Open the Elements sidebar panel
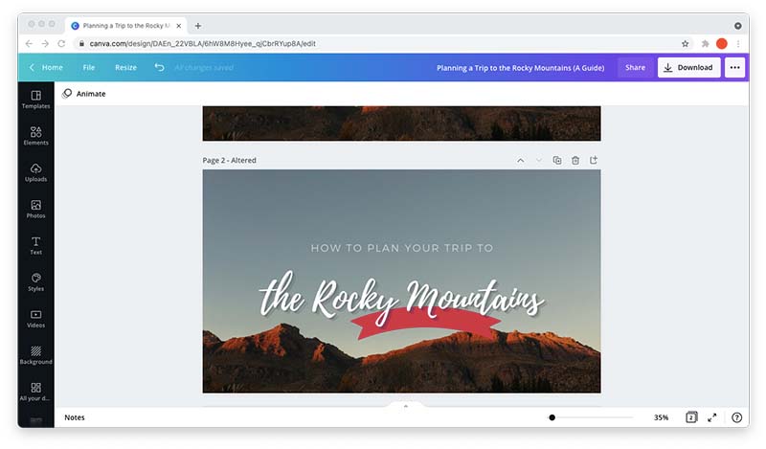The height and width of the screenshot is (449, 766). click(x=35, y=136)
